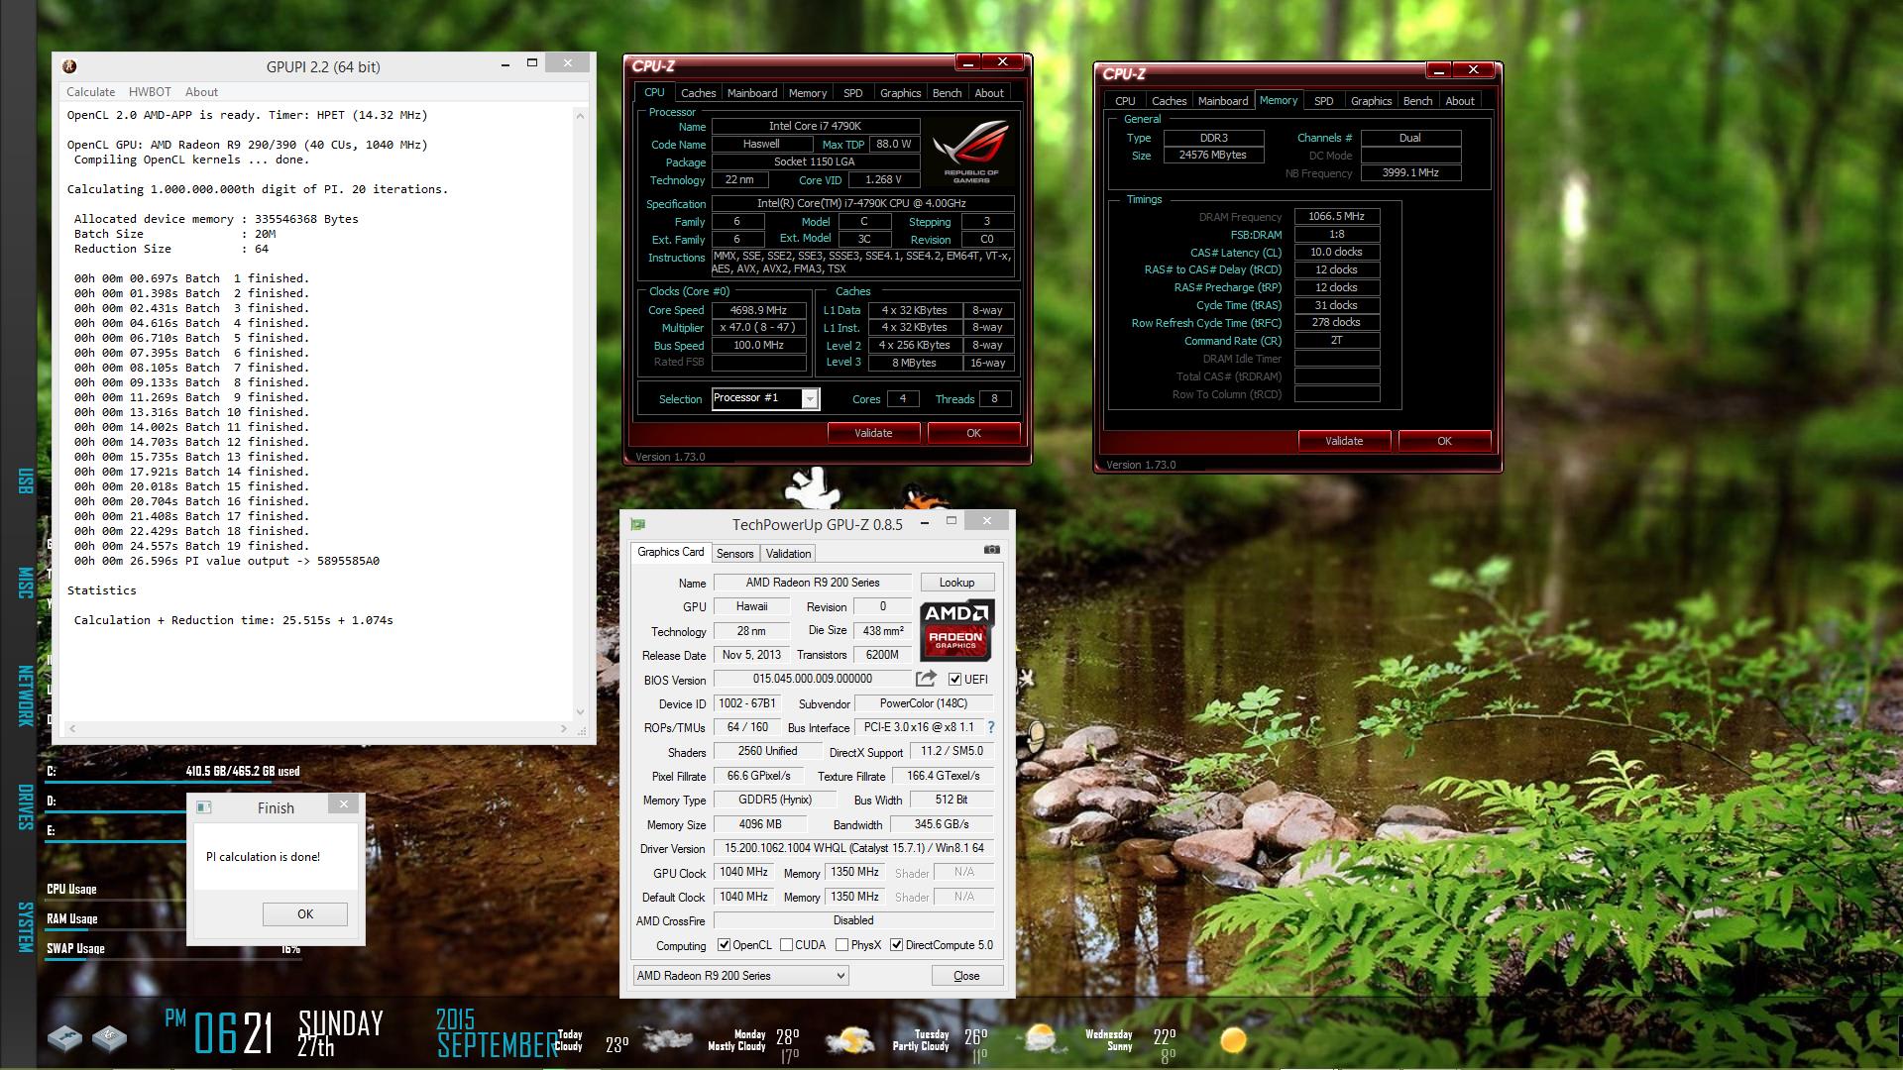The height and width of the screenshot is (1070, 1903).
Task: Click GPUPI vertical scrollbar down arrow
Action: click(580, 711)
